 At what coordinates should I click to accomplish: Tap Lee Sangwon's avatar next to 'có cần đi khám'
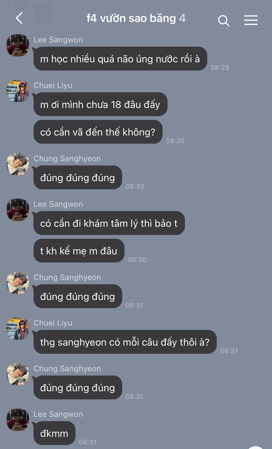coord(18,210)
